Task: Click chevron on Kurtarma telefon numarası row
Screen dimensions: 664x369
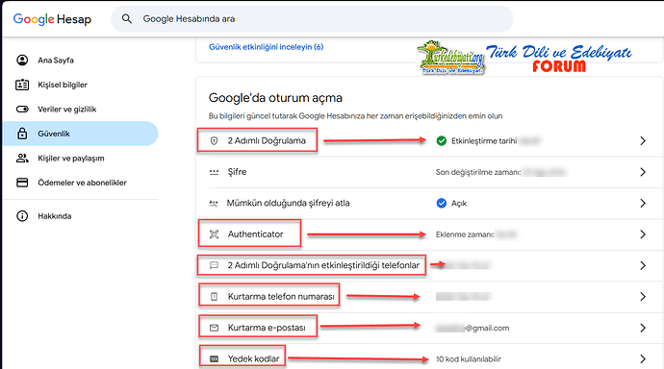Action: (643, 297)
